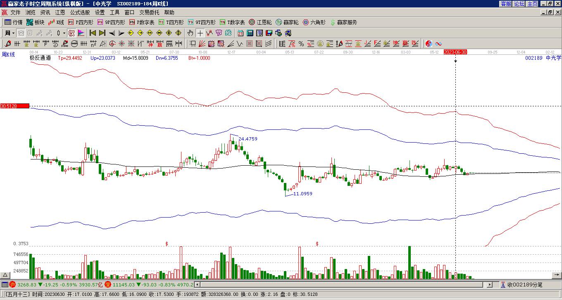Click the yin-yang icon in toolbar

click(x=429, y=44)
